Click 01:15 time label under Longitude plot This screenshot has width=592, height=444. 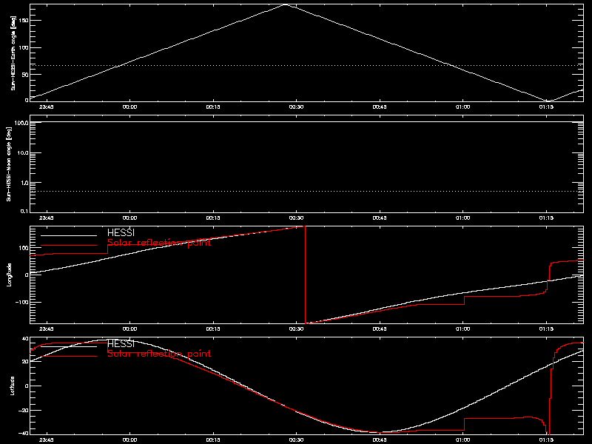546,329
